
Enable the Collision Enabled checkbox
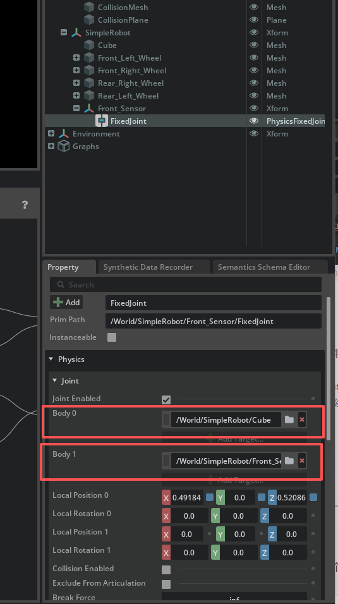(x=166, y=570)
